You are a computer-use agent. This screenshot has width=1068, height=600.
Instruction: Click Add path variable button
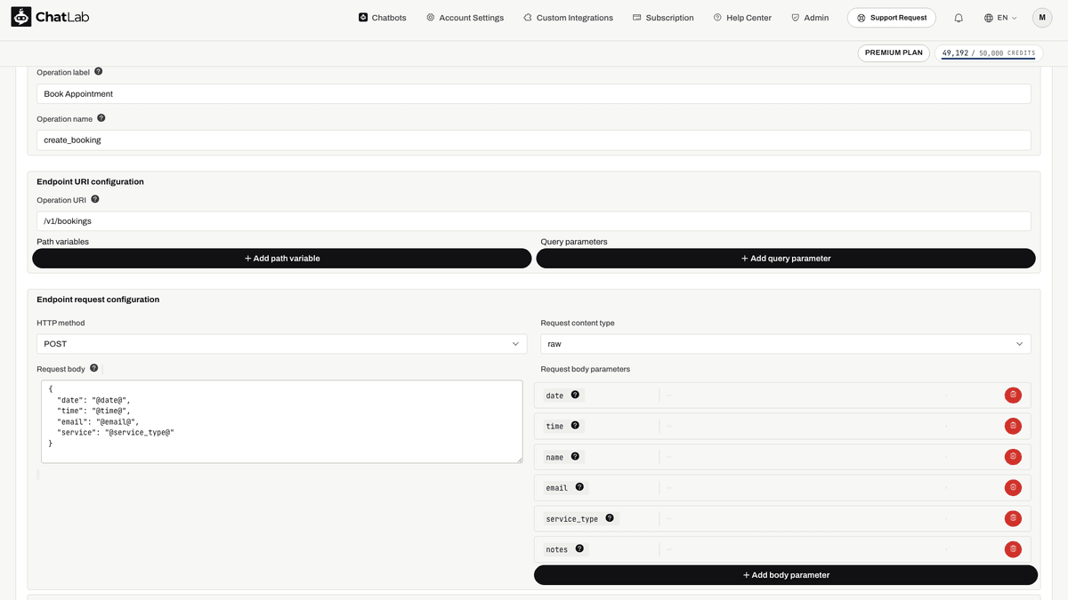coord(282,259)
